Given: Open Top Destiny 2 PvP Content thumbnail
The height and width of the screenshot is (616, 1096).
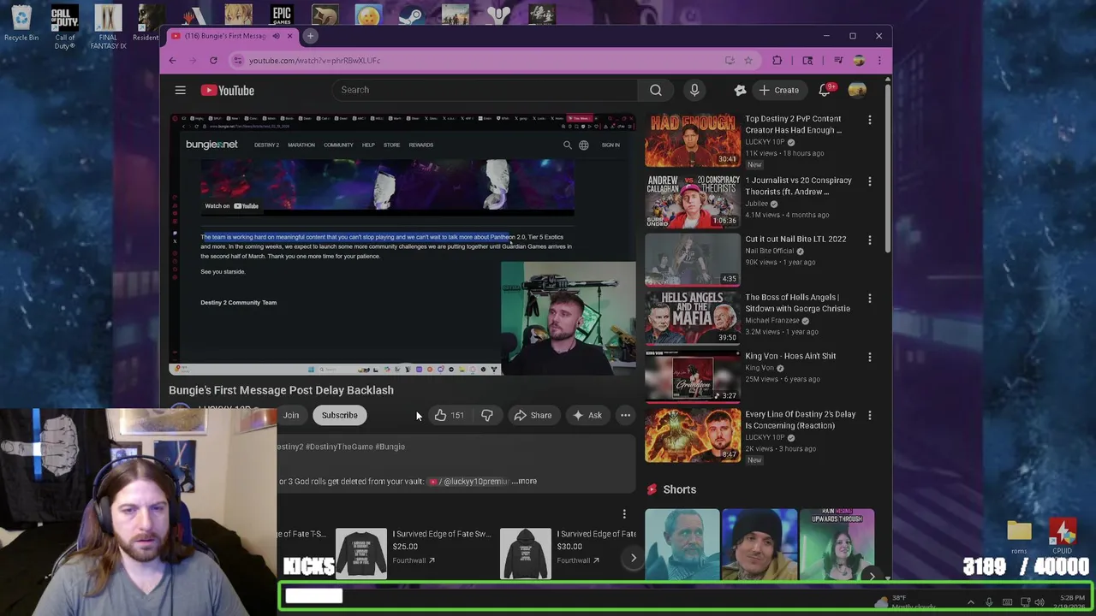Looking at the screenshot, I should tap(693, 140).
